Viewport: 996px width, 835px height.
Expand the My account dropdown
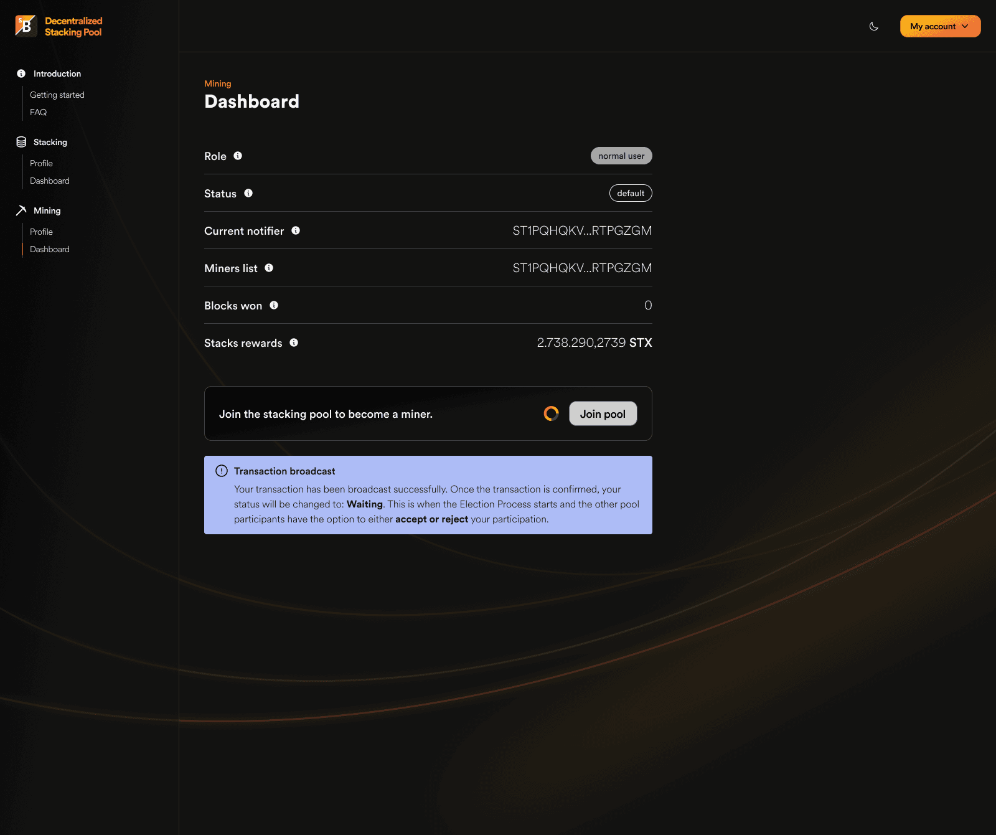[940, 26]
